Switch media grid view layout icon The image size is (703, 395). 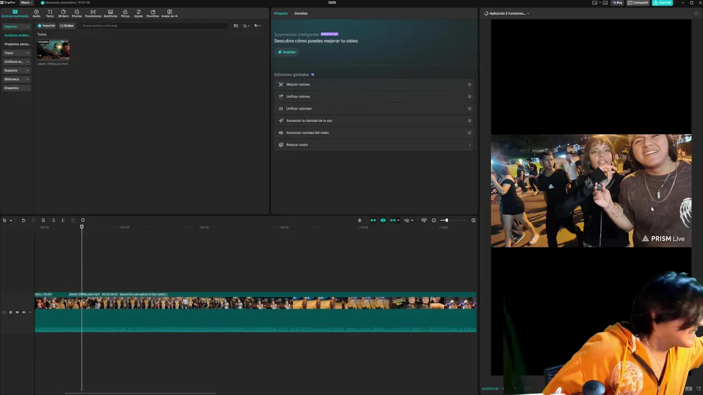236,26
